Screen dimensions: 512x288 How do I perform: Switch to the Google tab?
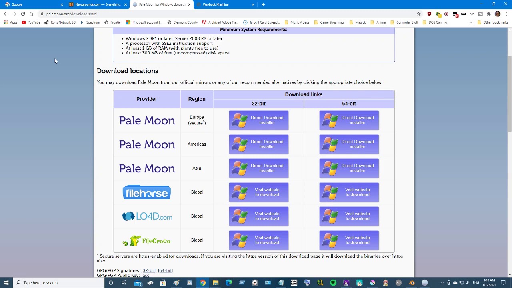(33, 4)
